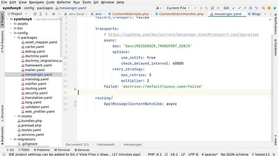The image size is (278, 156).
Task: Click Collapse All icon in Project panel
Action: click(46, 14)
